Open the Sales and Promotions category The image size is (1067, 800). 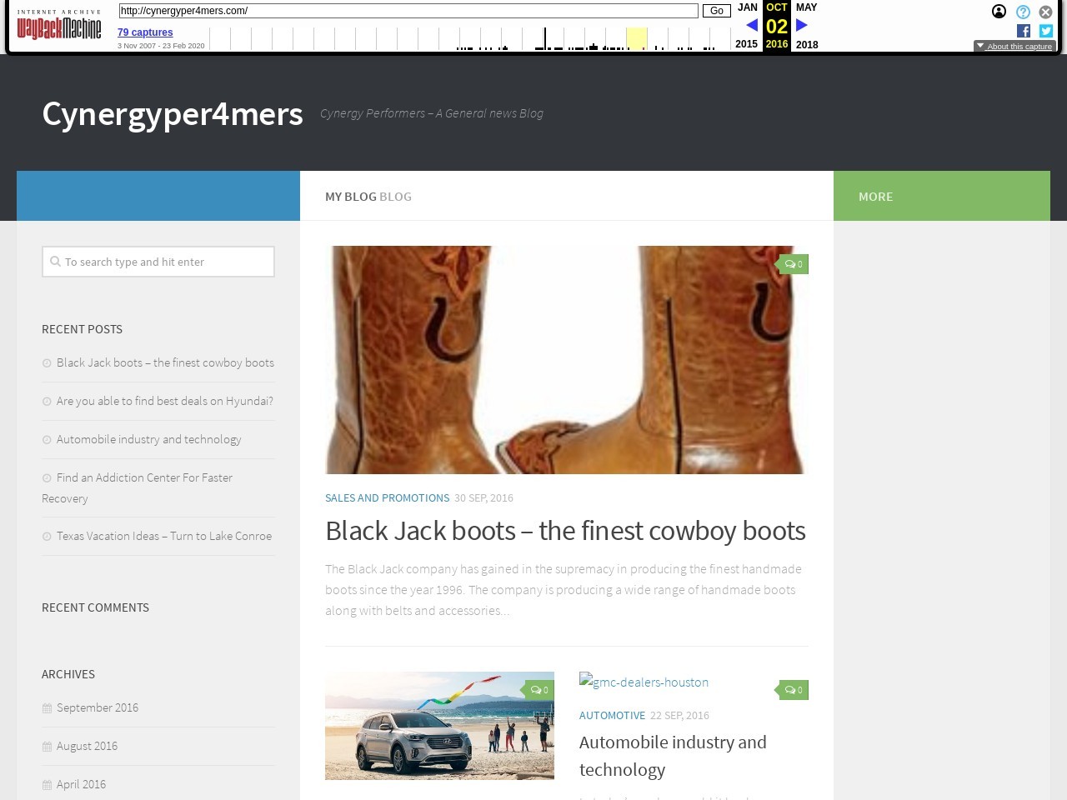pos(387,497)
